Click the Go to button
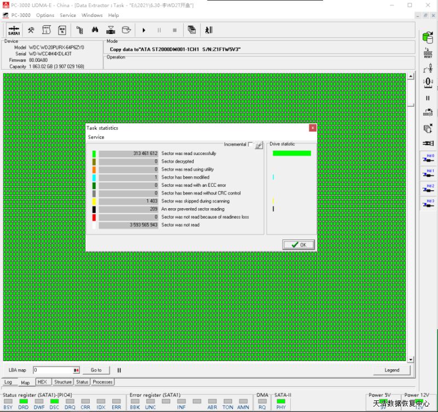The width and height of the screenshot is (438, 412). coord(96,370)
